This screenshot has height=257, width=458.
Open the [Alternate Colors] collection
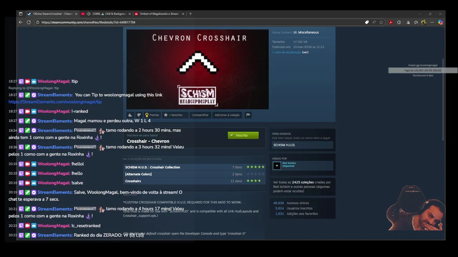click(x=138, y=174)
